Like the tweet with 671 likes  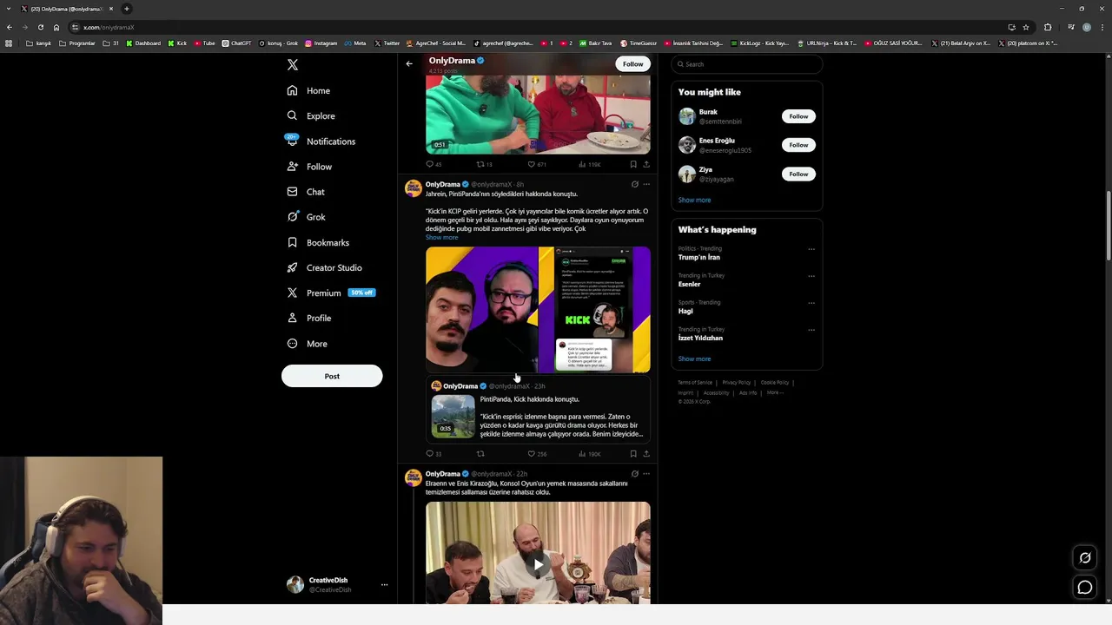(537, 164)
